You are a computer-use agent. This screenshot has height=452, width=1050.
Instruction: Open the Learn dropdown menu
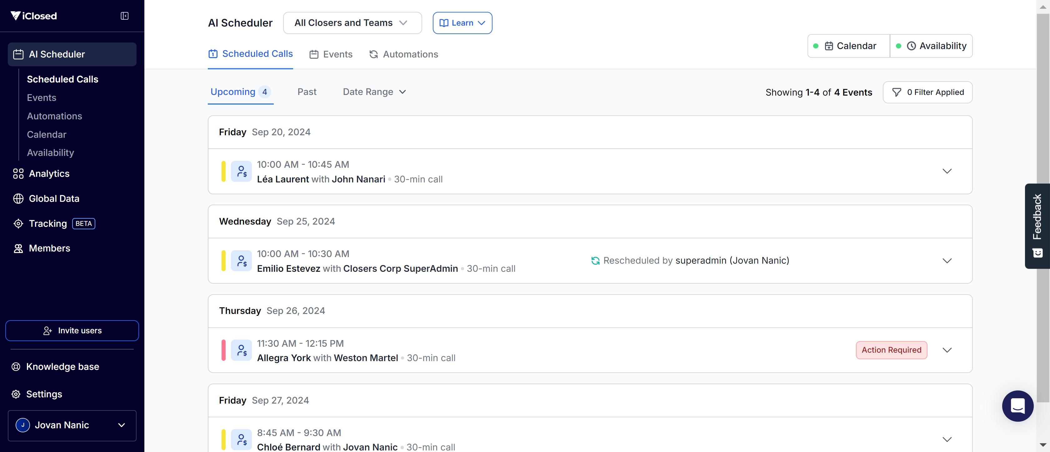click(462, 23)
